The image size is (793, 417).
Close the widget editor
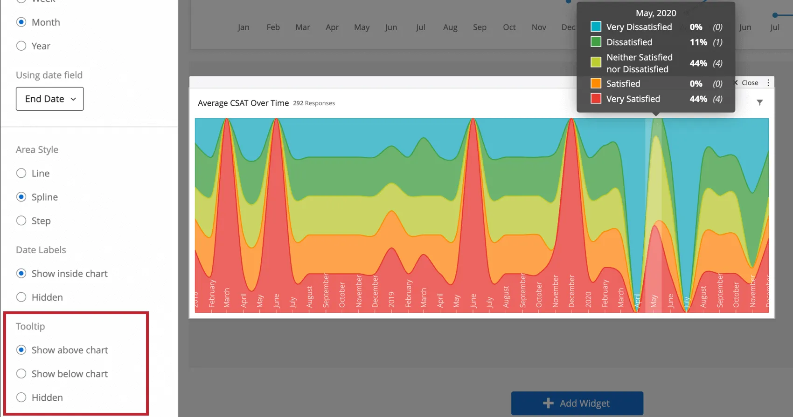(x=746, y=83)
